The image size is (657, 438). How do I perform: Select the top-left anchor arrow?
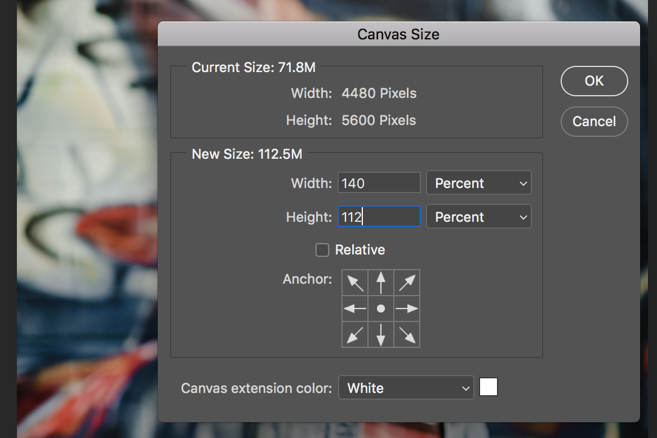354,282
